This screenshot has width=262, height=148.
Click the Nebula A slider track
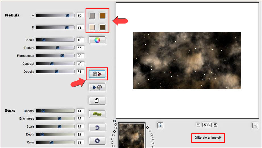pyautogui.click(x=55, y=15)
